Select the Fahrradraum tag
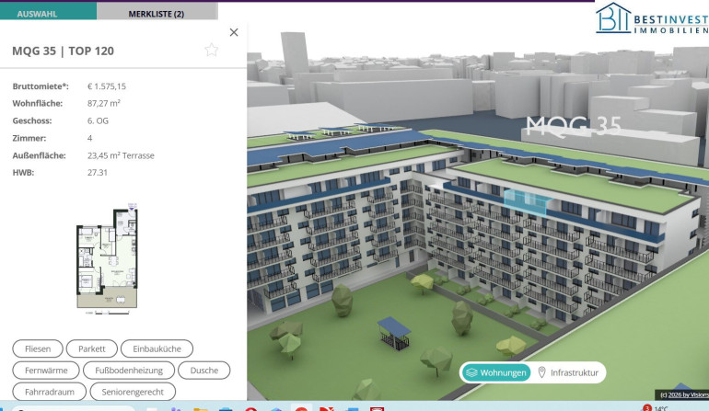This screenshot has height=411, width=709. point(49,392)
